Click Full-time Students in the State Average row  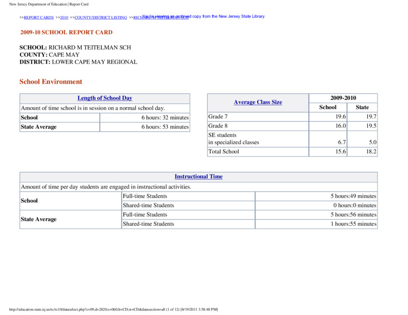[145, 215]
